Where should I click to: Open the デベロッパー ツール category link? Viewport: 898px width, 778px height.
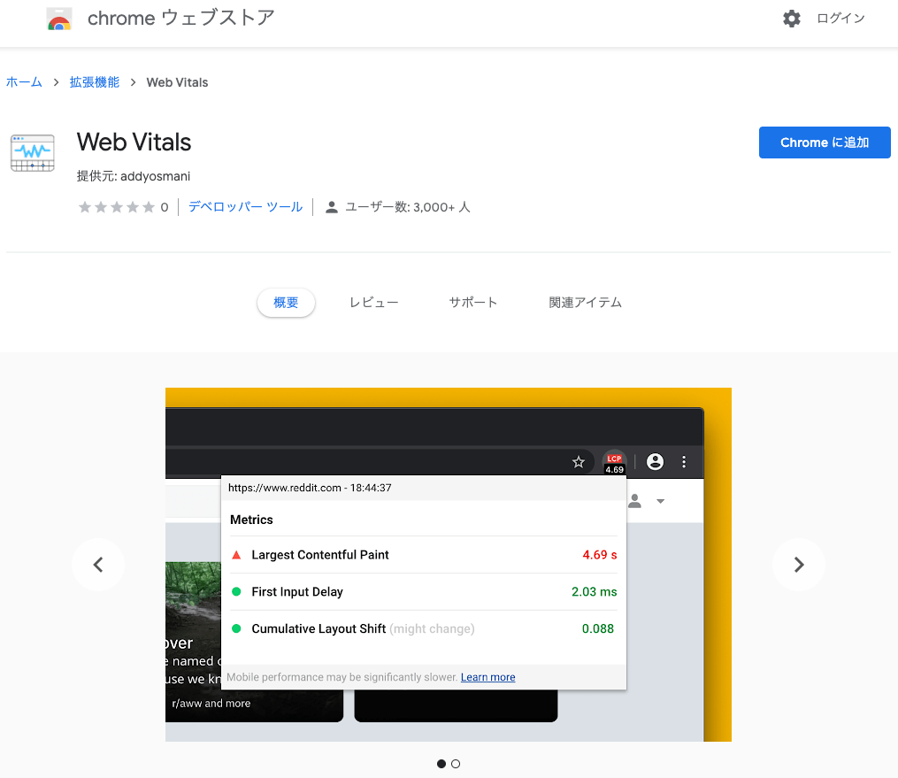point(245,207)
